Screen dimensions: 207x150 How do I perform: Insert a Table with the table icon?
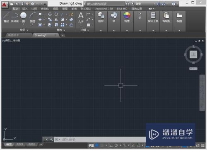coord(88,25)
